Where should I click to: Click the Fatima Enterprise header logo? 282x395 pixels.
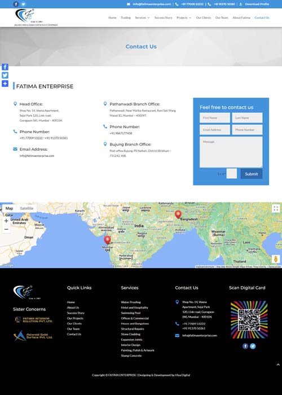[25, 15]
